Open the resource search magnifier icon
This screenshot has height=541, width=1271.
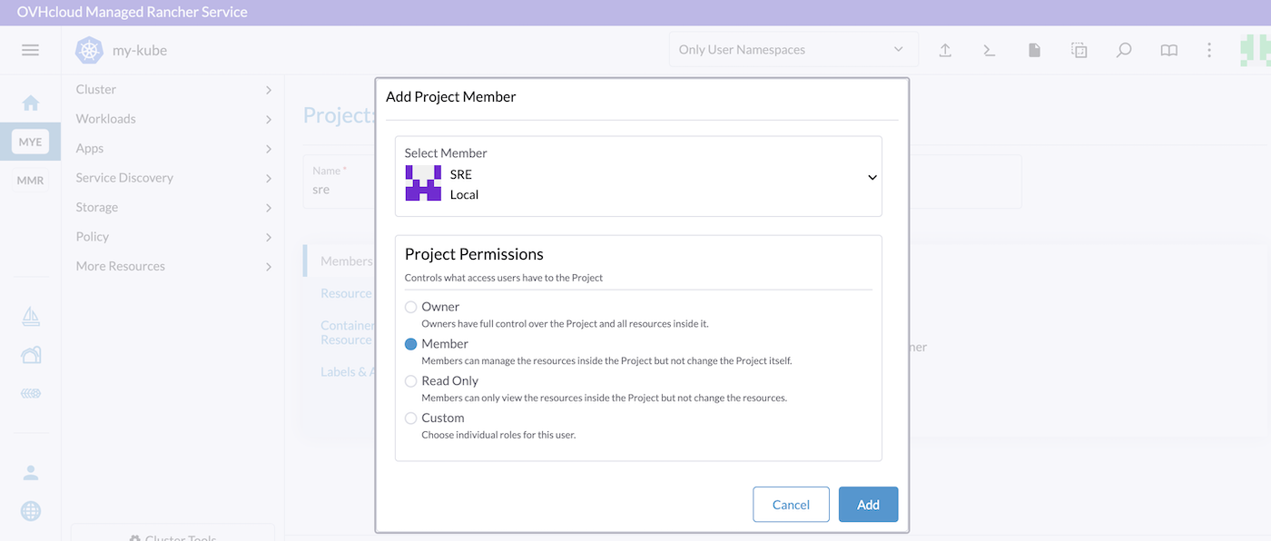point(1124,50)
